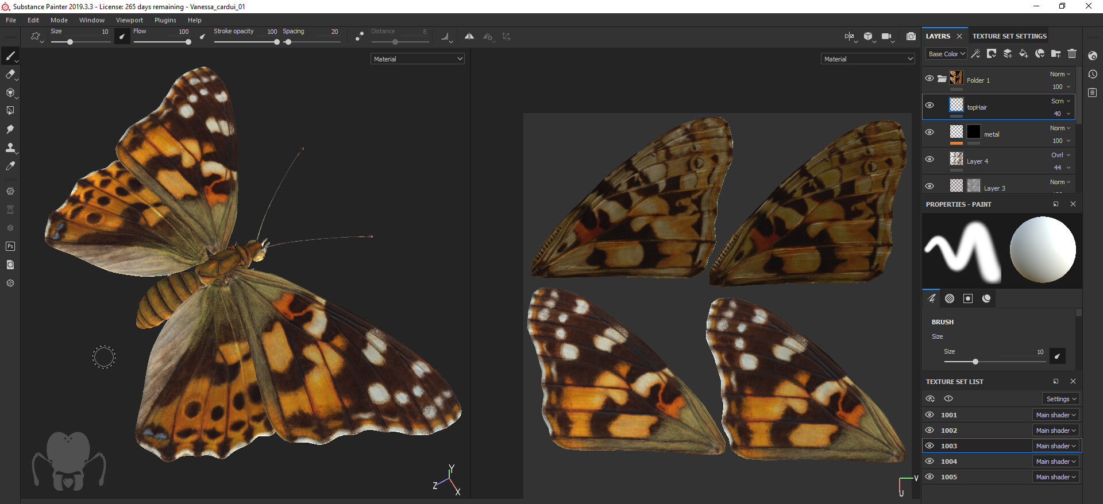Open Display Settings globe icon
This screenshot has height=504, width=1103.
coord(1093,56)
